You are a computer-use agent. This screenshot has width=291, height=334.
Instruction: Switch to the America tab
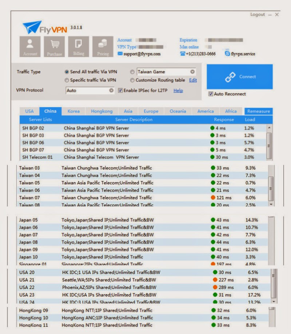pyautogui.click(x=206, y=111)
